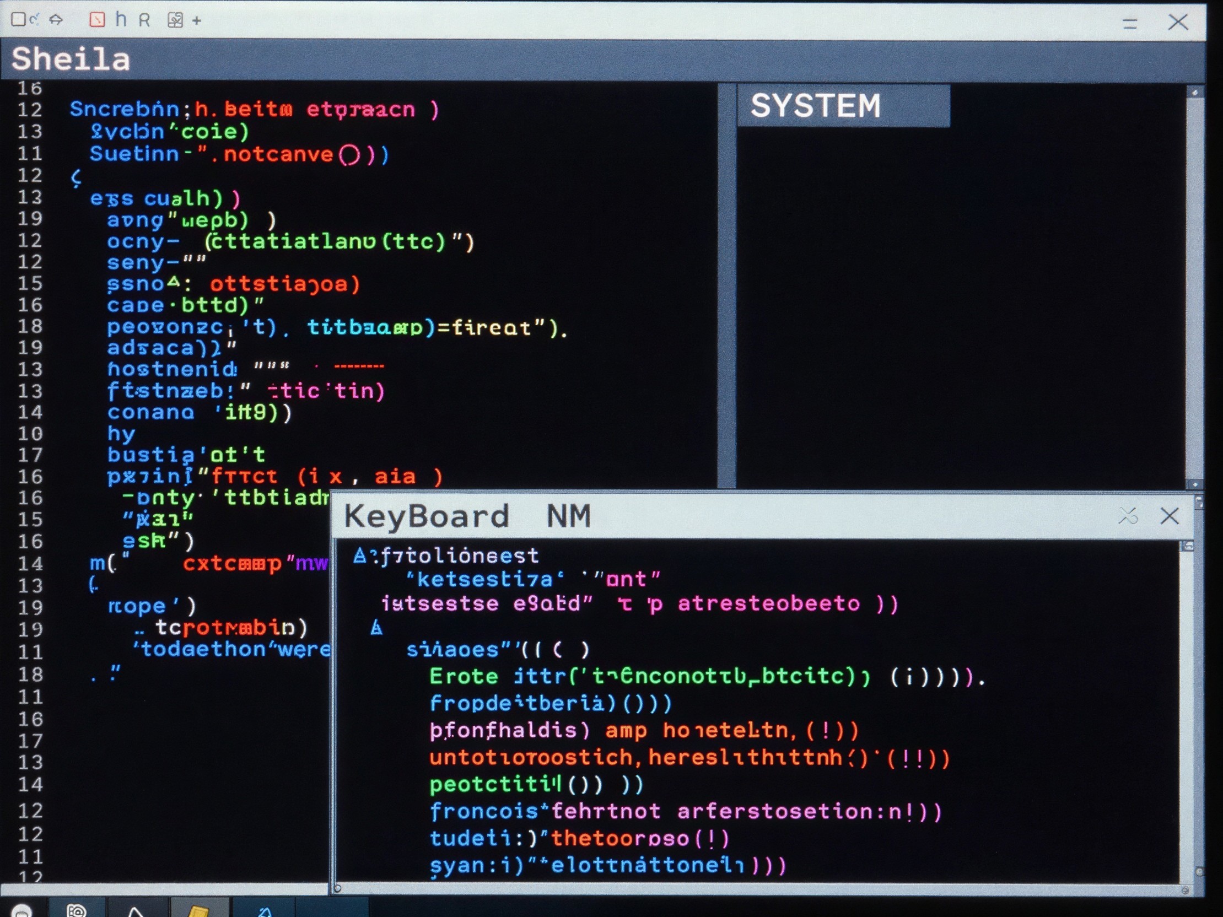Click the double-arrow icon in top toolbar
Image resolution: width=1223 pixels, height=917 pixels.
coord(56,20)
